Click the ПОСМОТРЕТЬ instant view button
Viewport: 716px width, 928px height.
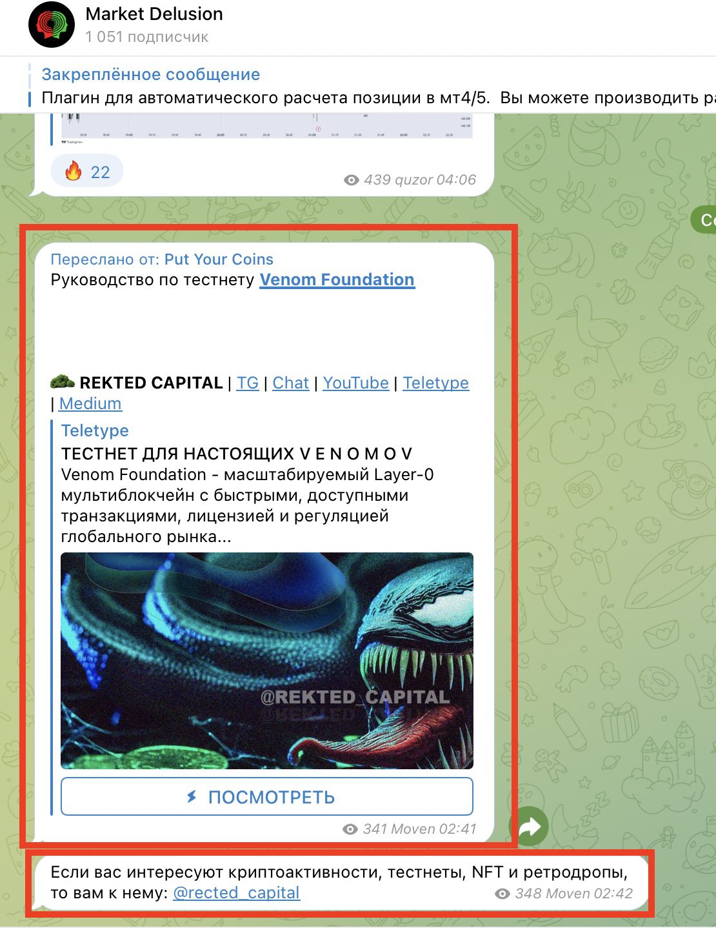(x=267, y=797)
